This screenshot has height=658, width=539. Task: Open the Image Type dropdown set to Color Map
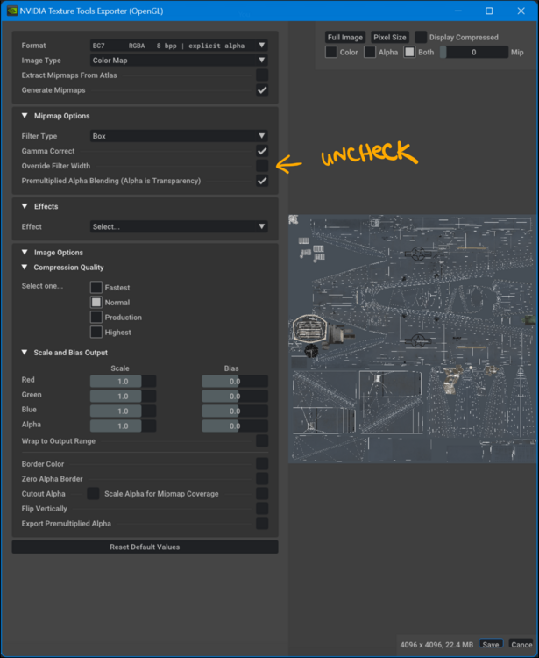179,60
